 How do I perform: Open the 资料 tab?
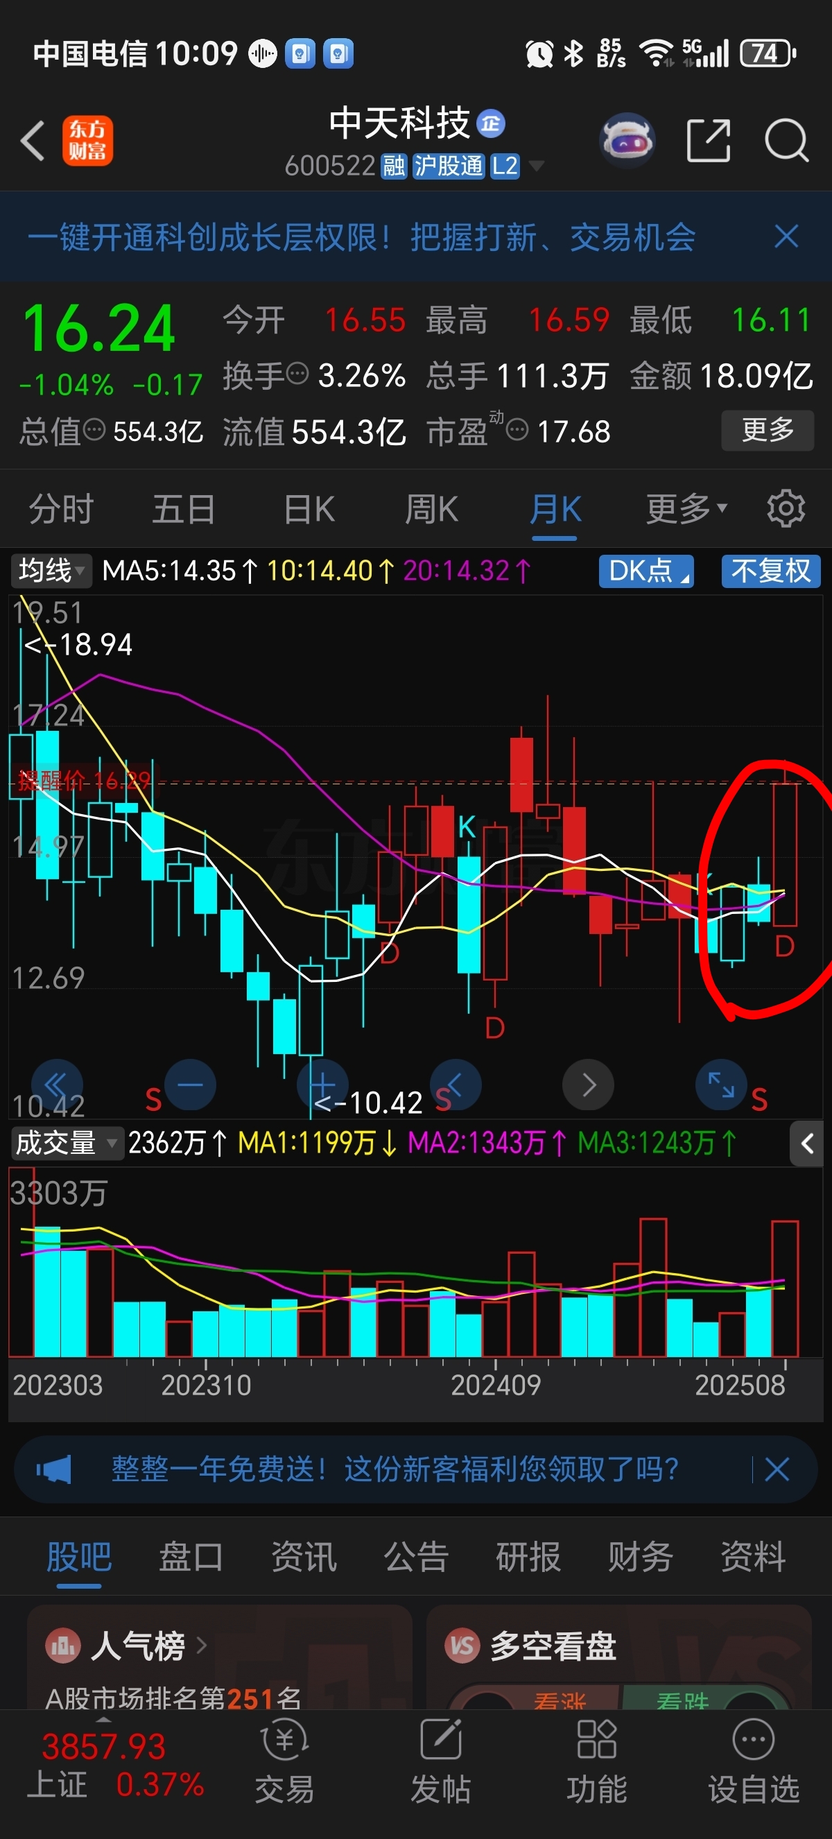pos(753,1555)
